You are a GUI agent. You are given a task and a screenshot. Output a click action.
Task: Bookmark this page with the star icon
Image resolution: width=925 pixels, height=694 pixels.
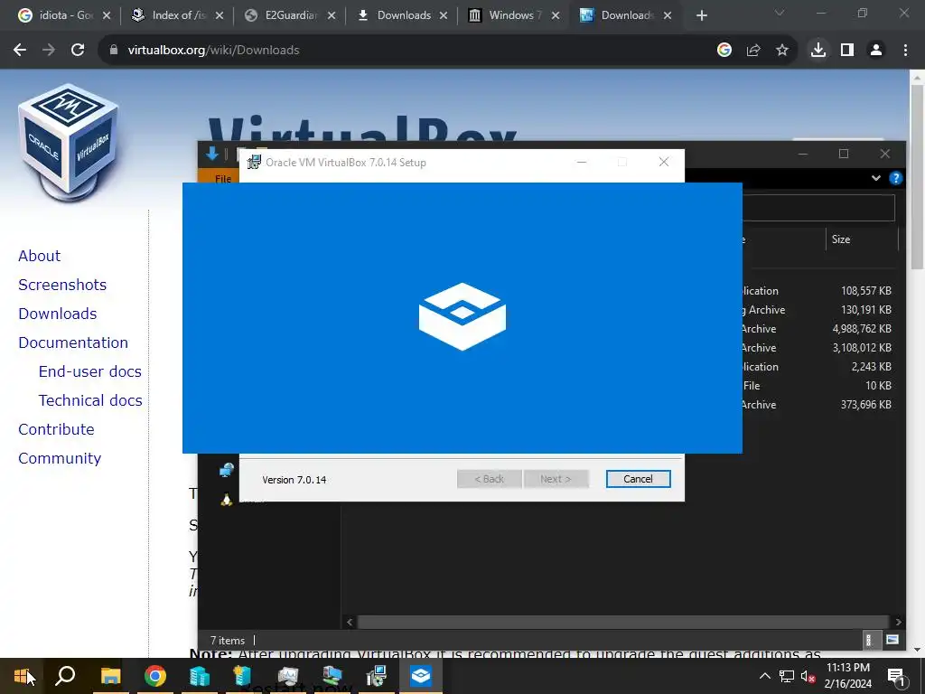coord(782,51)
